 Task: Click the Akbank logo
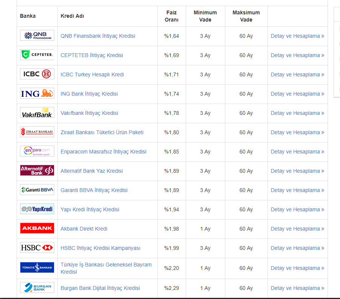(37, 228)
